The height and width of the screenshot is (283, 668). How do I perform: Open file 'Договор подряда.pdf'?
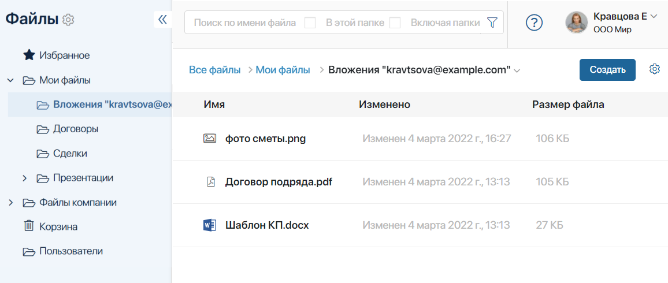[x=279, y=182]
